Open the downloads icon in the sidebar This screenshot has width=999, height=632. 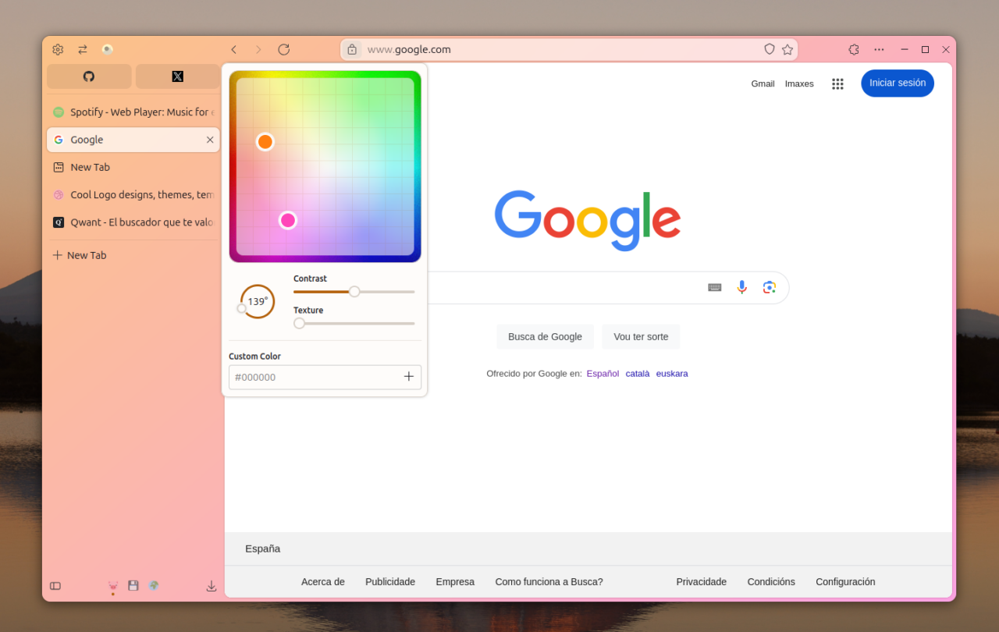click(211, 586)
